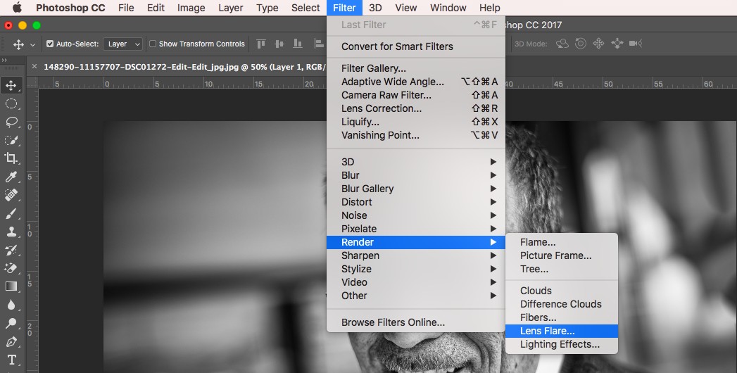Select the Gradient tool
This screenshot has width=737, height=373.
11,286
